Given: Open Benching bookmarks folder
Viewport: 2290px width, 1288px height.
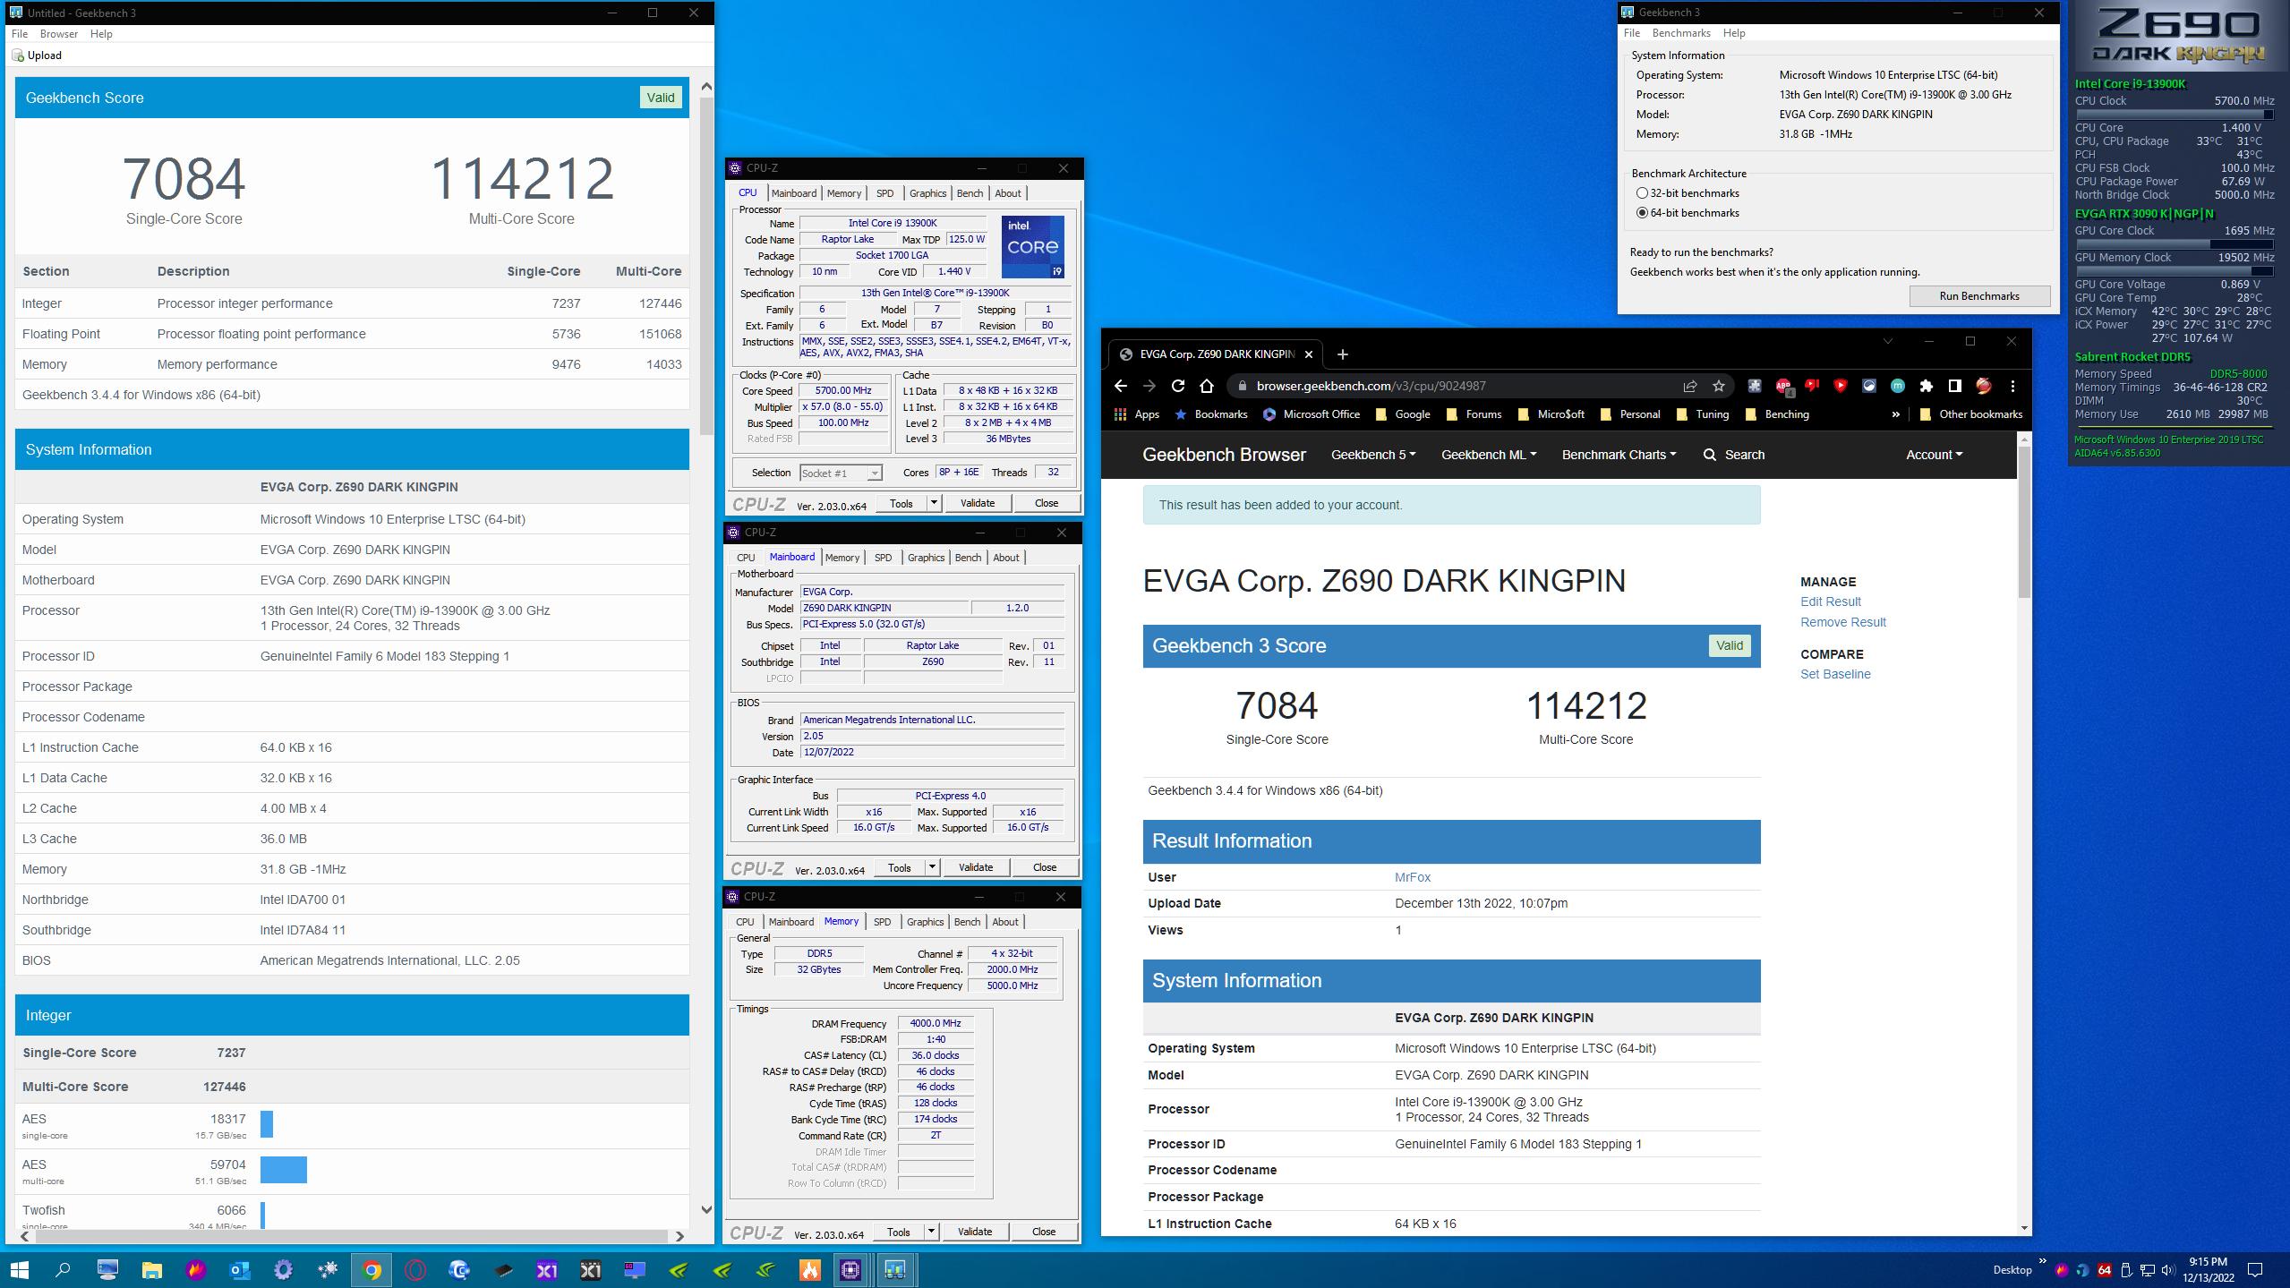Looking at the screenshot, I should click(1777, 414).
